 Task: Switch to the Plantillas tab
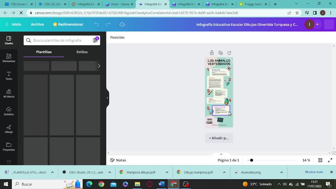pos(44,52)
